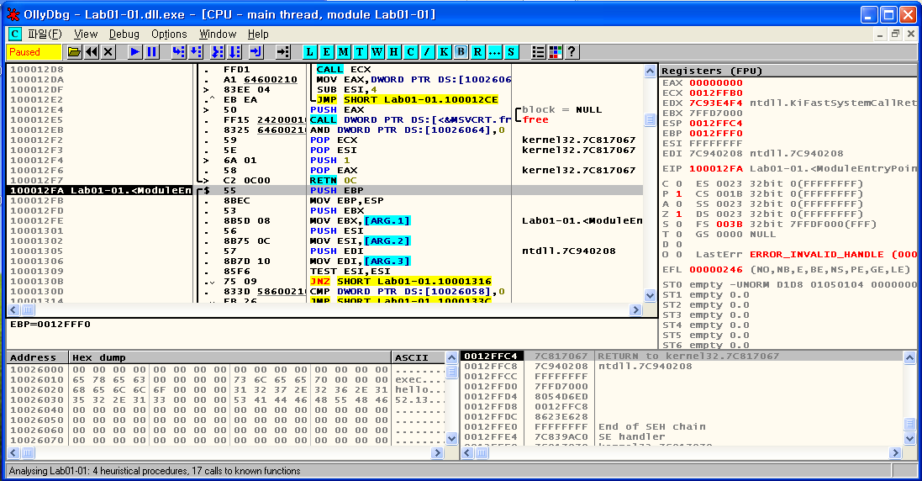
Task: Restart the program with the rewind icon
Action: 91,52
